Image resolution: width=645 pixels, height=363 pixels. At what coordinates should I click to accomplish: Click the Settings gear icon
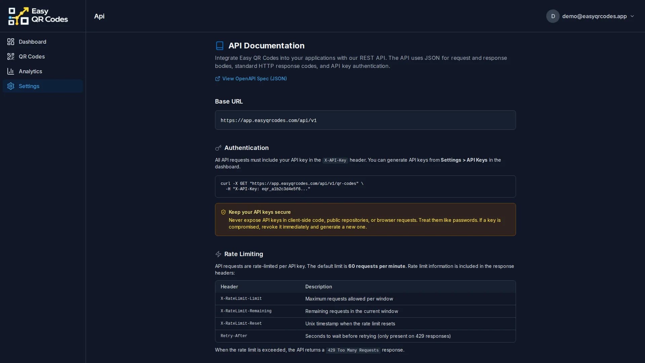(11, 86)
